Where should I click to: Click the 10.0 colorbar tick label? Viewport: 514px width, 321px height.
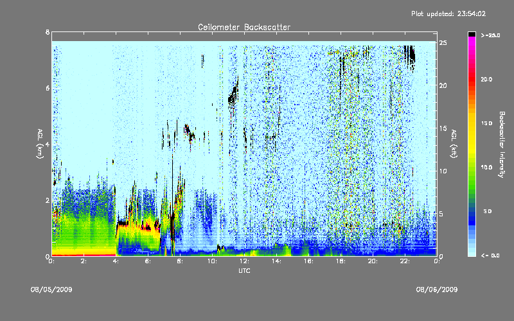point(486,168)
